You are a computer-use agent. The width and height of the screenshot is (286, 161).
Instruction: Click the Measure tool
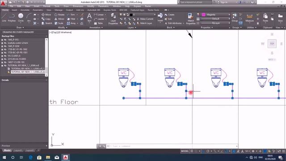coord(249,17)
